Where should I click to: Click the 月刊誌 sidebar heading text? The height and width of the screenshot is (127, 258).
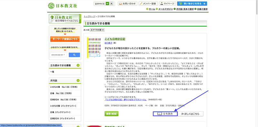pos(54,81)
